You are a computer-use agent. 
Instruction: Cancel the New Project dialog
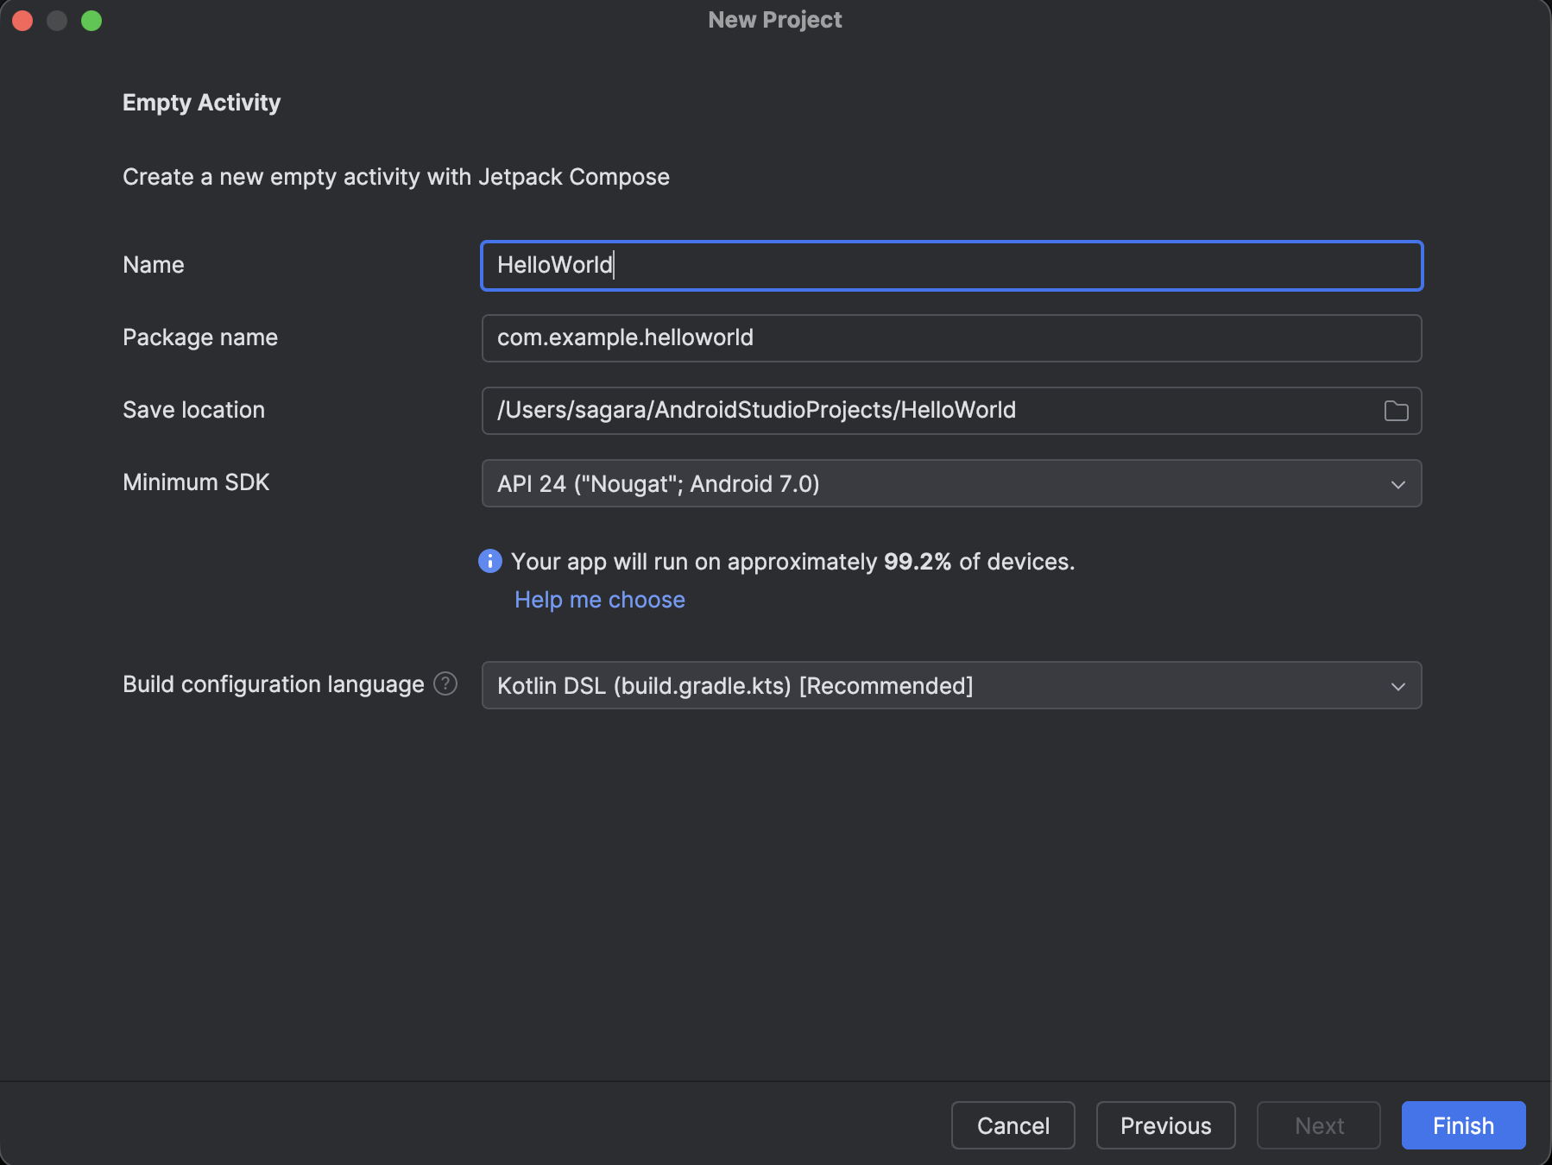[1013, 1125]
